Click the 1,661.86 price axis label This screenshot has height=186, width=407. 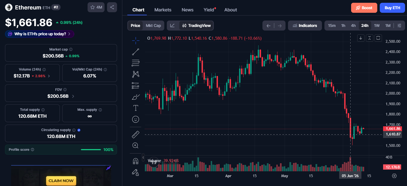392,129
